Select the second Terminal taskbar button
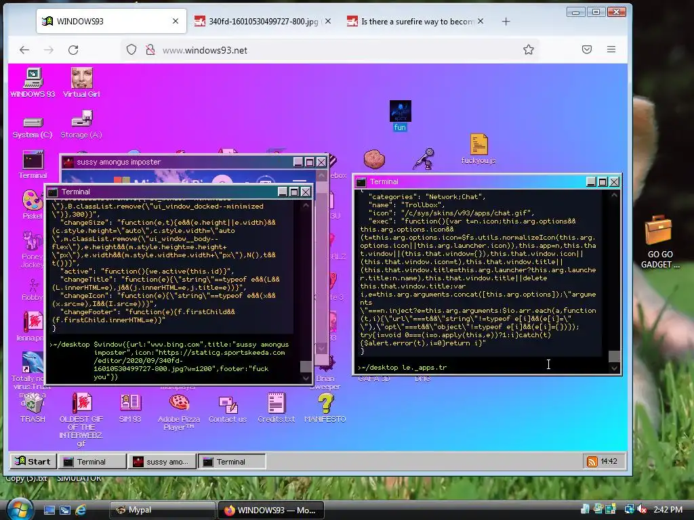 (232, 462)
